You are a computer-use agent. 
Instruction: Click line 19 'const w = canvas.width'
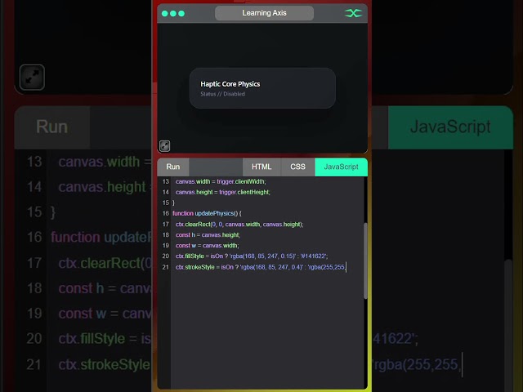click(x=207, y=246)
